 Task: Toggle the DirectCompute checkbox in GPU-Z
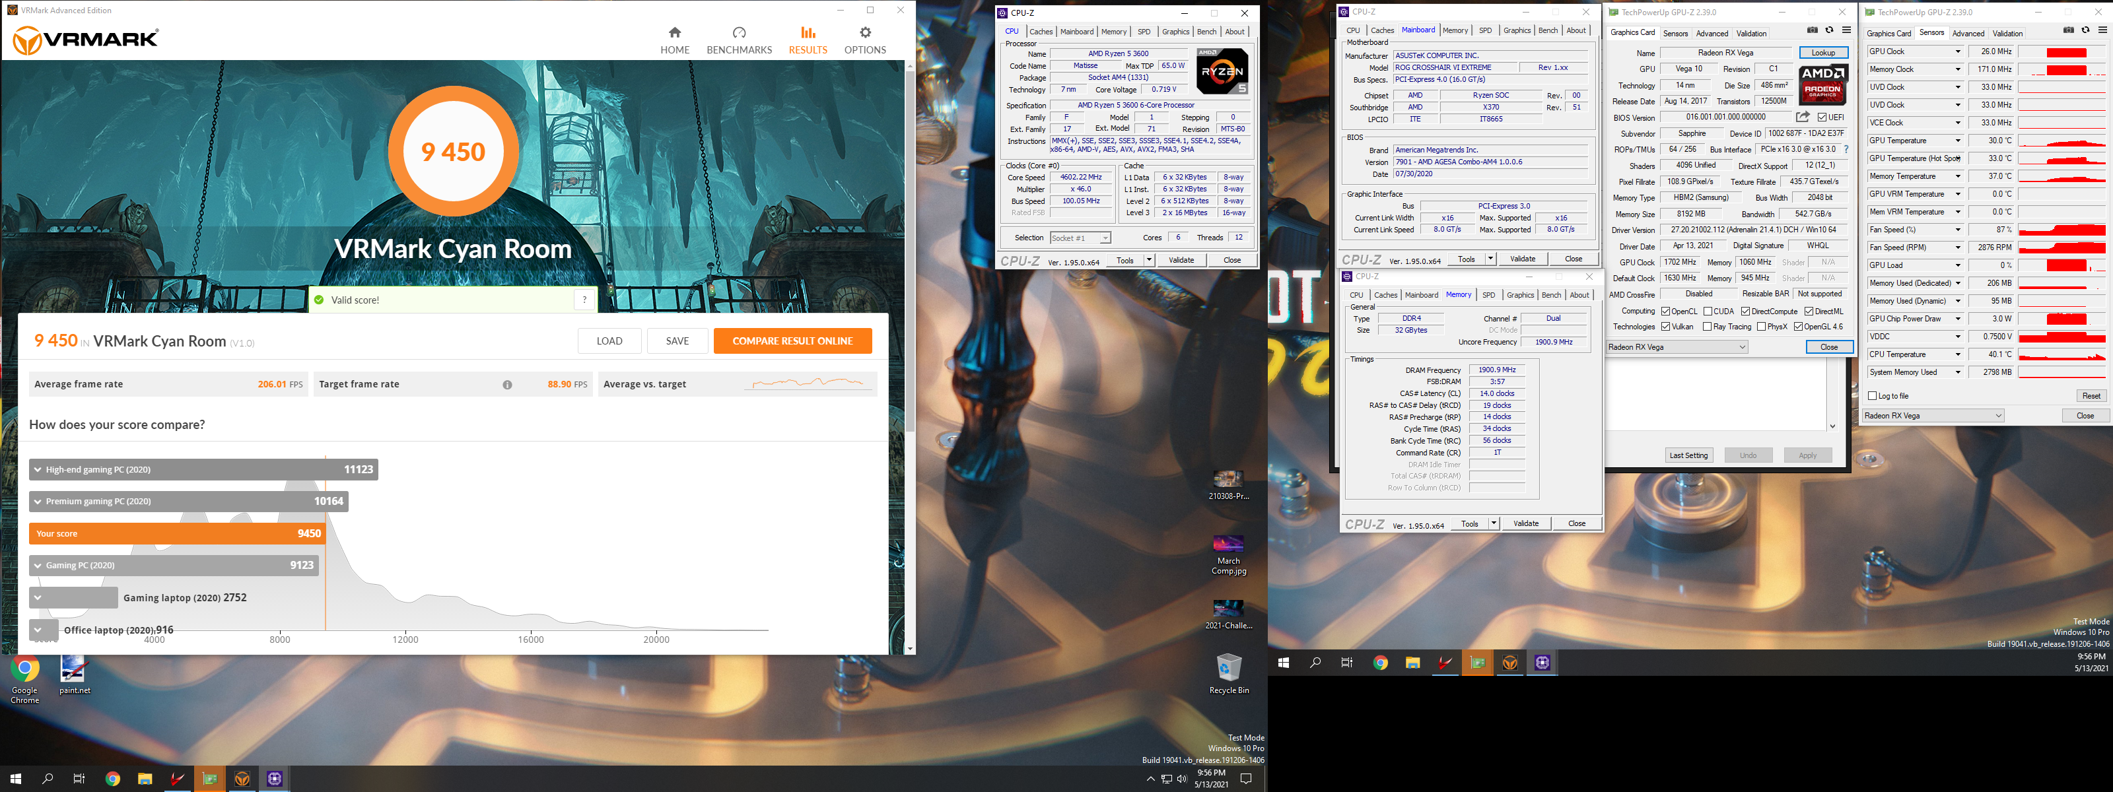coord(1745,312)
